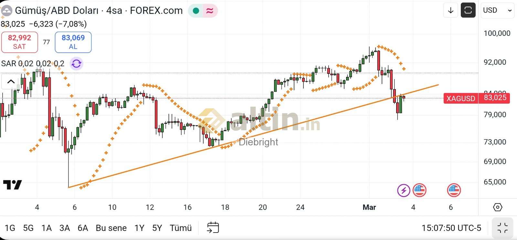Select the 1A time range
The image size is (517, 240).
tap(47, 228)
